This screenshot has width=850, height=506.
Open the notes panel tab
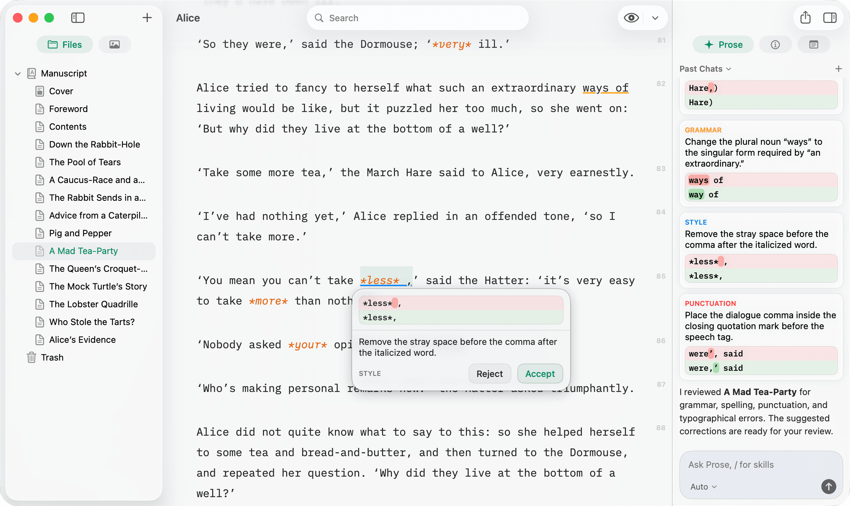click(x=814, y=44)
